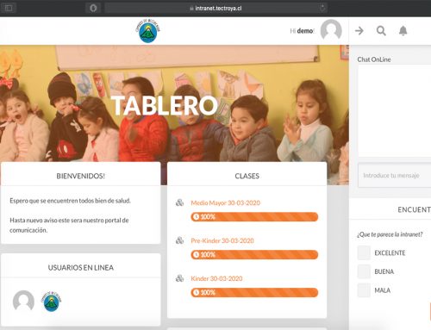Click the USUARIOS EN LINEA heading
Image resolution: width=431 pixels, height=330 pixels.
81,267
